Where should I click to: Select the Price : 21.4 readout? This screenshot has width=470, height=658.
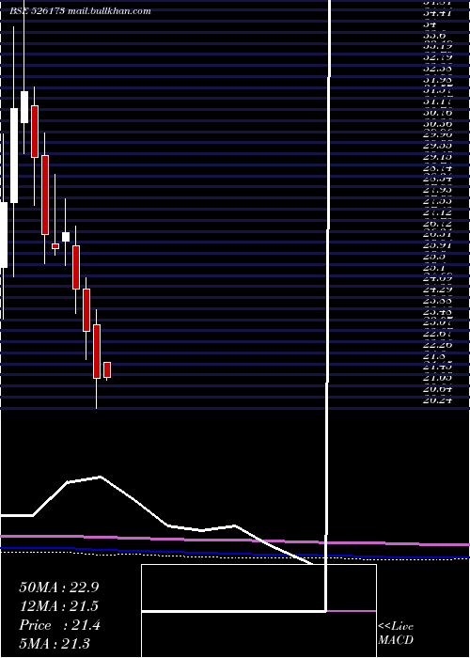coord(59,625)
